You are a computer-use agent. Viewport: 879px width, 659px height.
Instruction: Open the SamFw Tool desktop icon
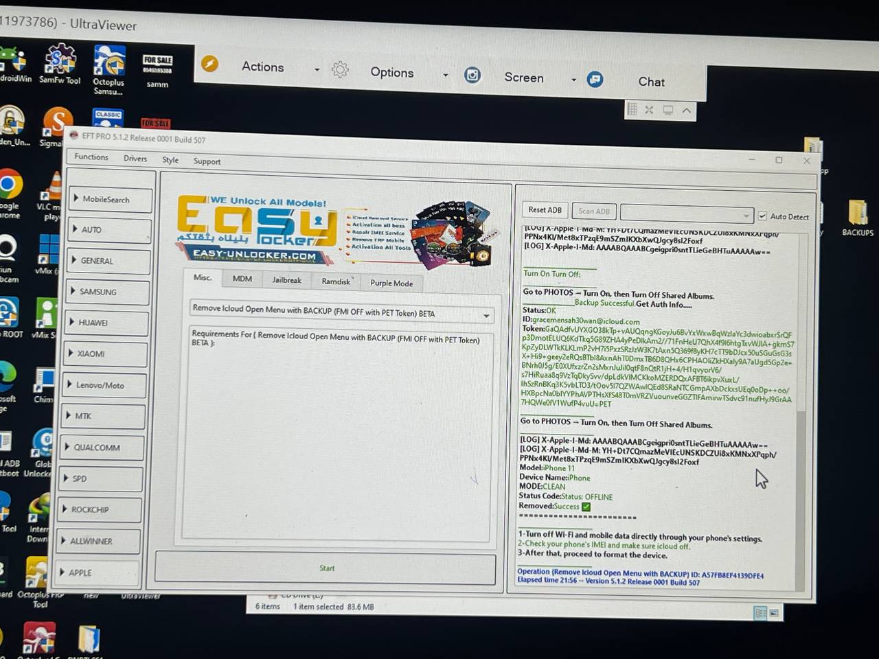[x=60, y=64]
